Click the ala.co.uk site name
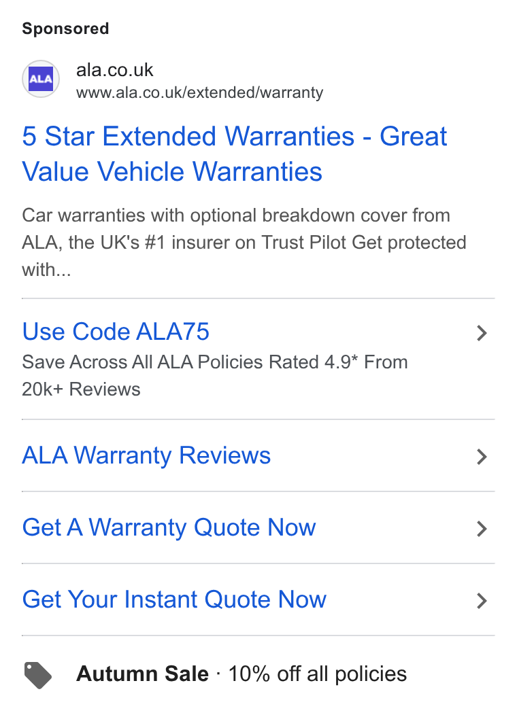This screenshot has height=715, width=517. tap(114, 70)
